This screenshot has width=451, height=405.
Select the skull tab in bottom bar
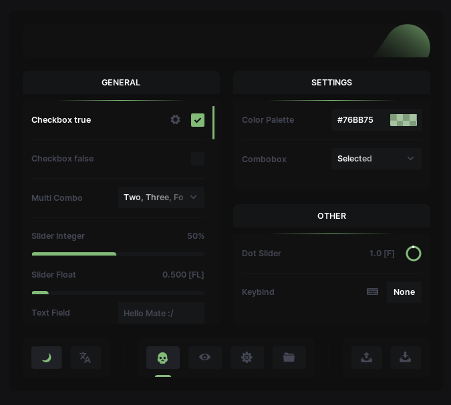(163, 358)
